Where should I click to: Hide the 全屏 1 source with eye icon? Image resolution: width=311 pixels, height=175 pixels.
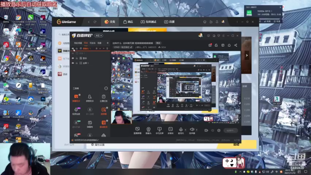(x=73, y=63)
